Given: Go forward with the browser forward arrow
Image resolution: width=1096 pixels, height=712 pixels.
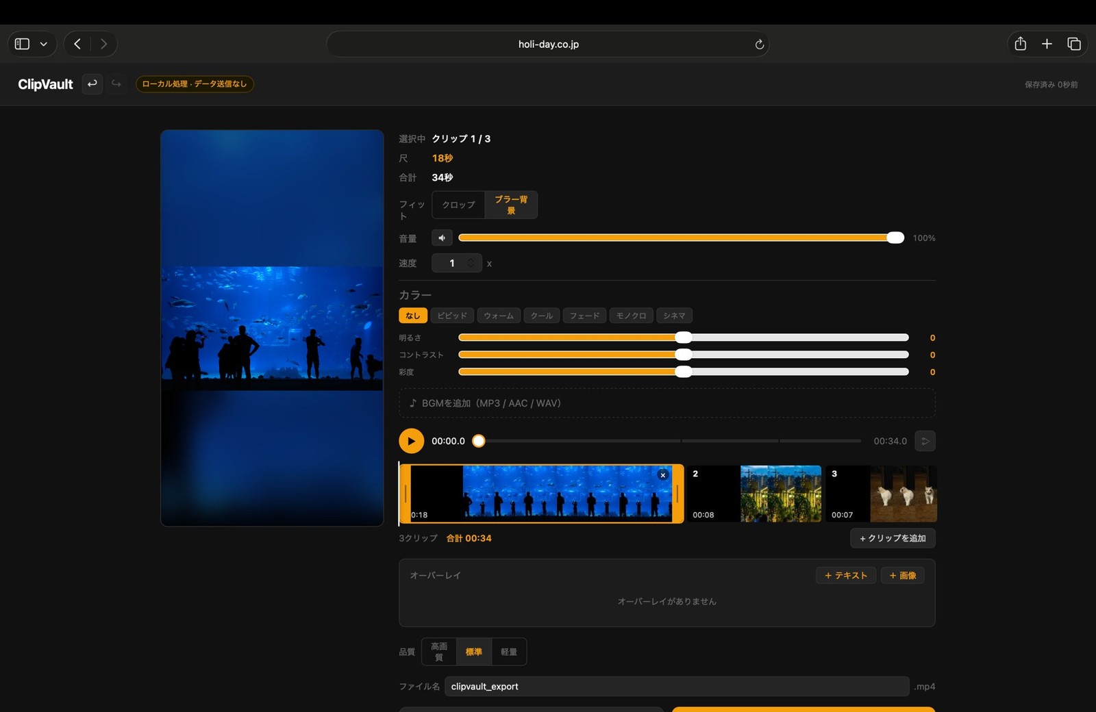Looking at the screenshot, I should click(103, 44).
